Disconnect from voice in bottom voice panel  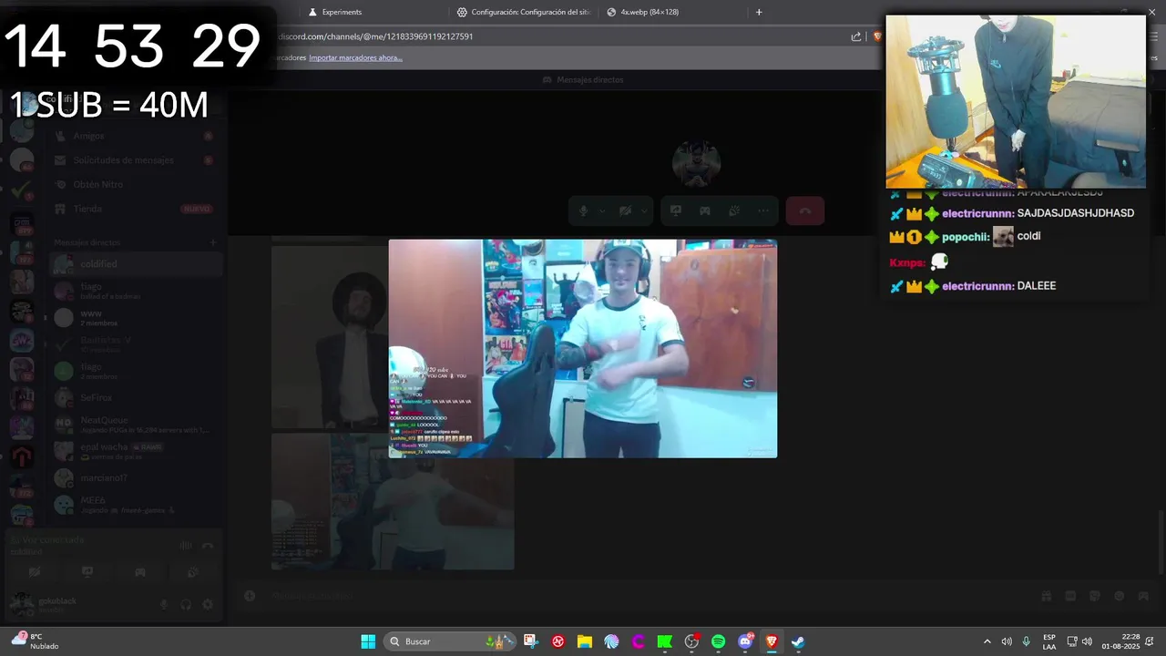208,546
